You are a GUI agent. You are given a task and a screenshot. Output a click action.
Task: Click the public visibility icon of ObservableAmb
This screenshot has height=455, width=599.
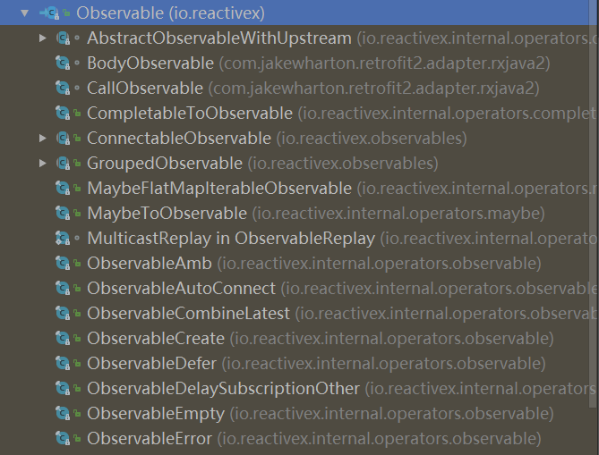[77, 263]
